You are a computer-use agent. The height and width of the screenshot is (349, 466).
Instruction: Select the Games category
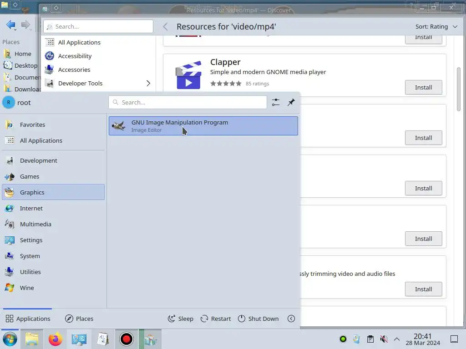pyautogui.click(x=53, y=177)
